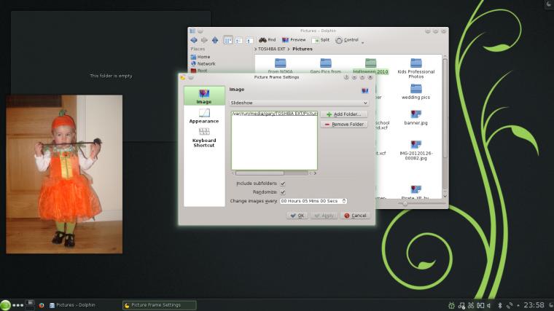Switch Dolphin to compact view mode
Image resolution: width=554 pixels, height=311 pixels.
click(x=239, y=40)
